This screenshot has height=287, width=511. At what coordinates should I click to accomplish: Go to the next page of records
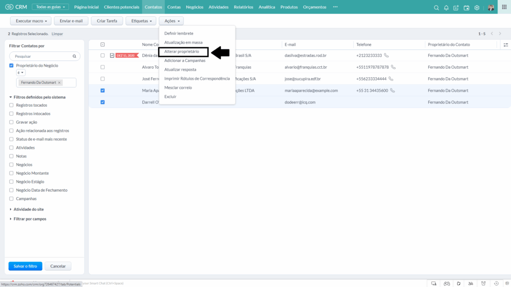coord(500,33)
